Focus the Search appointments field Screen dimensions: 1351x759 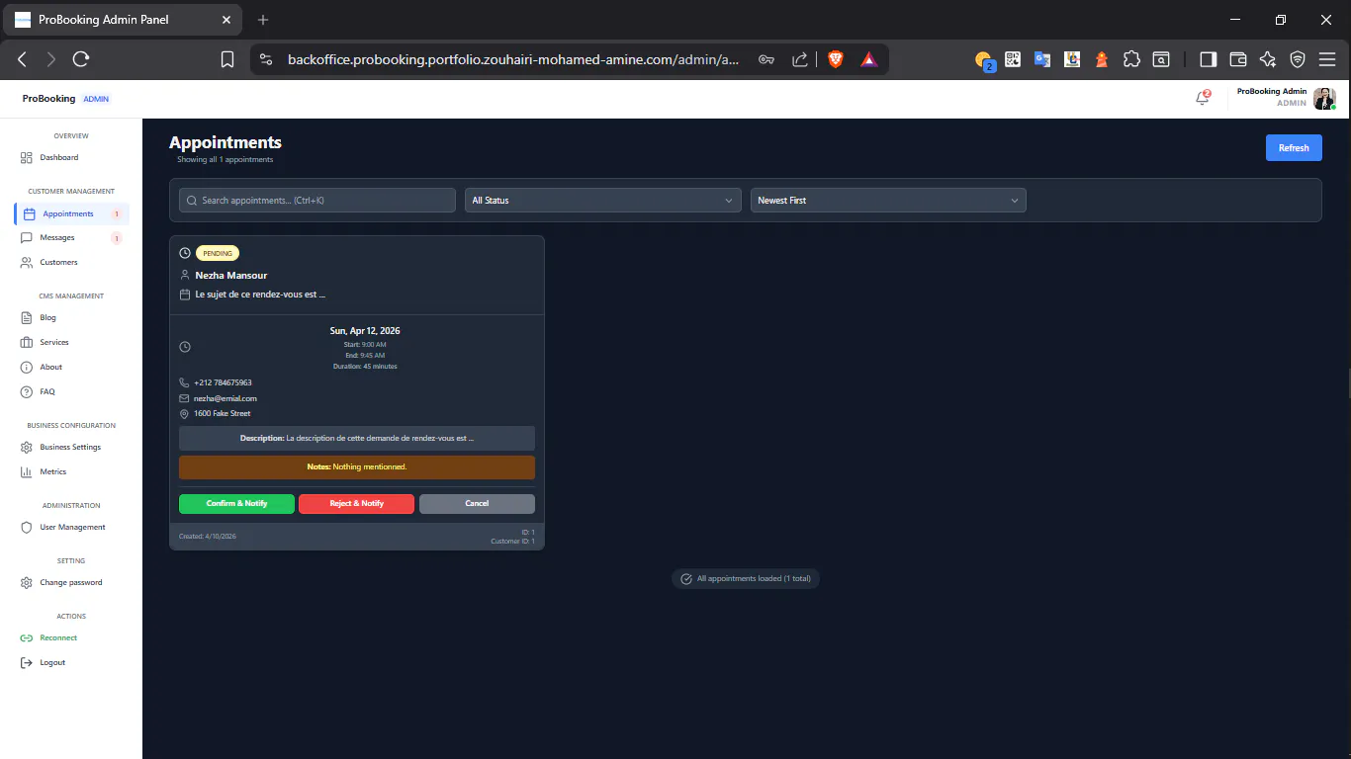coord(317,201)
